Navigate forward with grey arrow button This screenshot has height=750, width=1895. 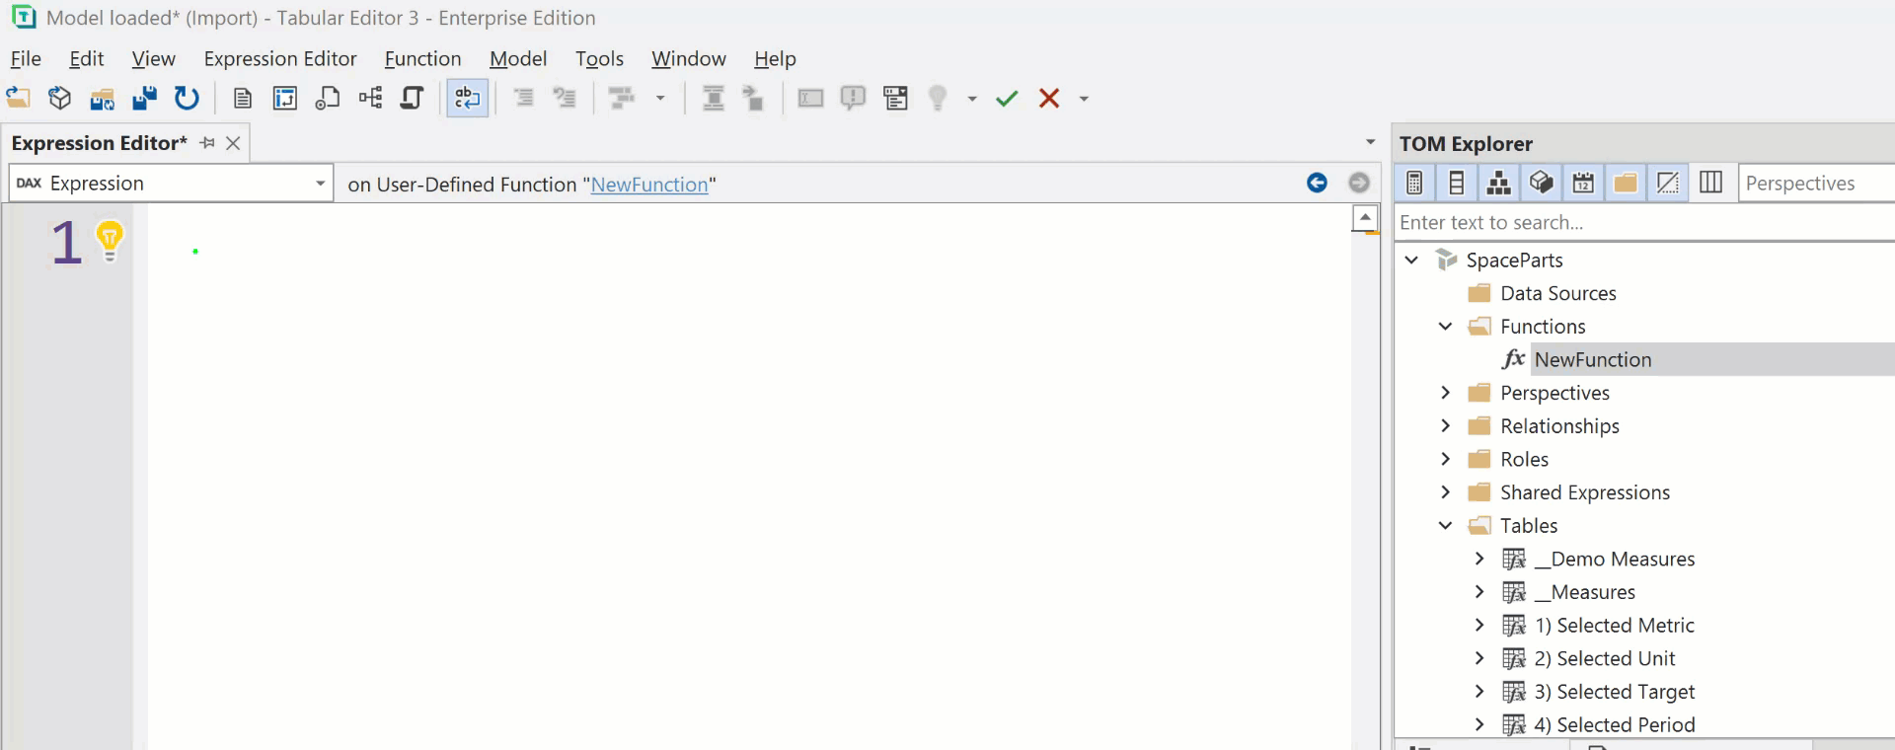1359,183
